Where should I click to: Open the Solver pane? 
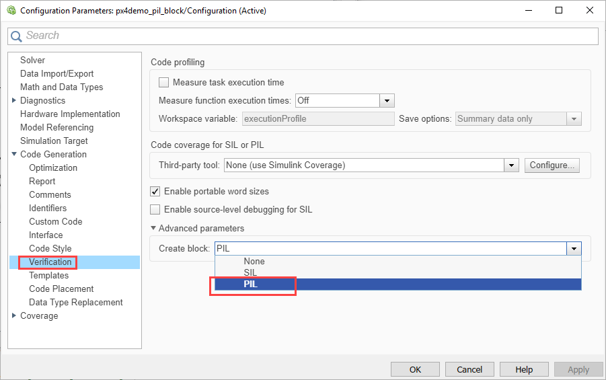click(x=33, y=61)
